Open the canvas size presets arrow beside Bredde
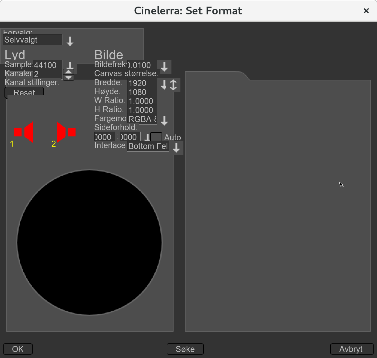 pos(164,85)
